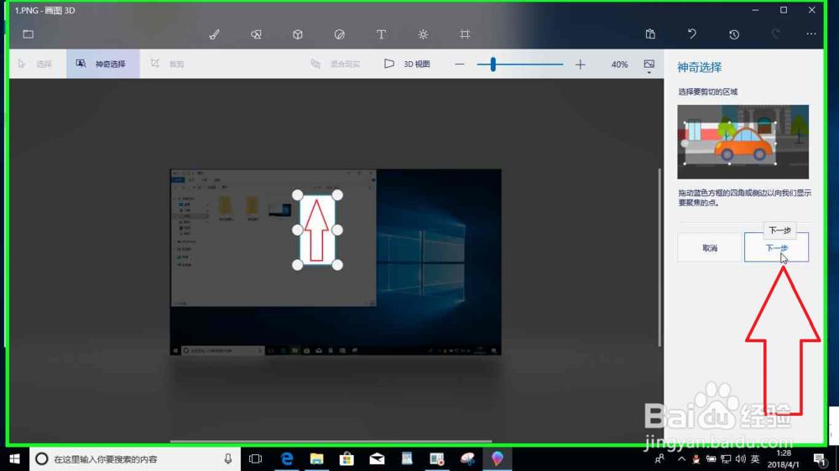Open File Explorer from taskbar
This screenshot has width=839, height=471.
[317, 458]
